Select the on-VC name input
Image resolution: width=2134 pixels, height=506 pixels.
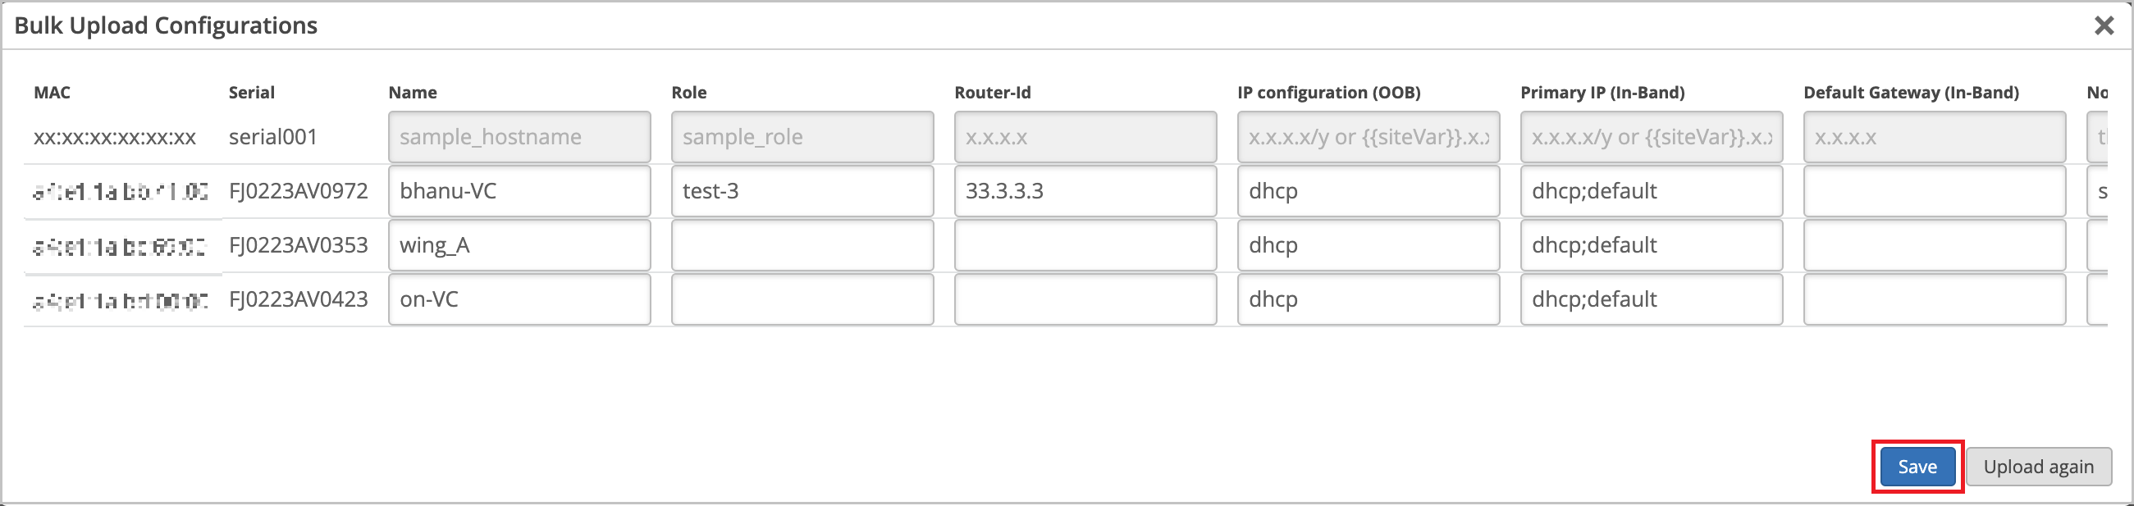519,299
